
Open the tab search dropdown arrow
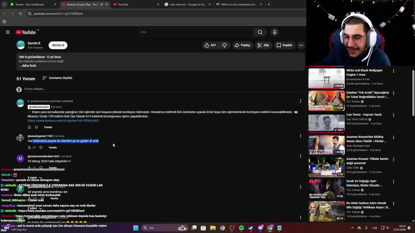coord(4,5)
